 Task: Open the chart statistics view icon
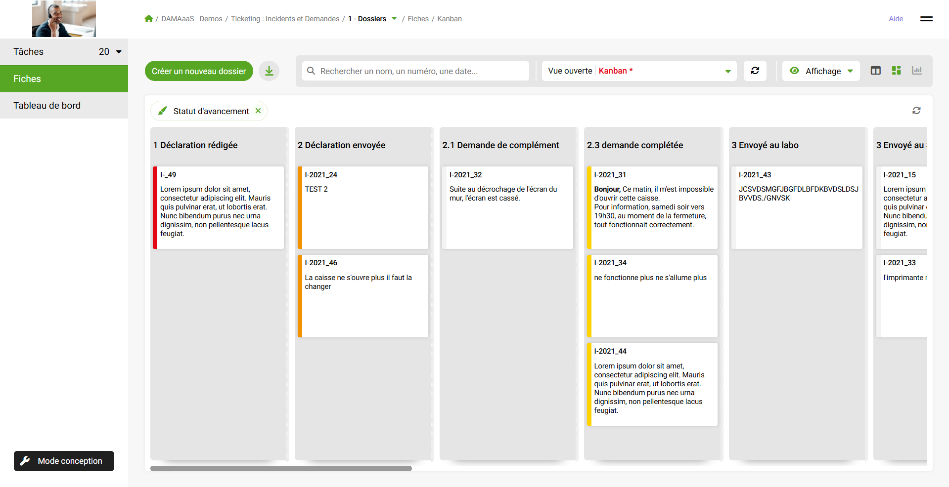coord(916,71)
